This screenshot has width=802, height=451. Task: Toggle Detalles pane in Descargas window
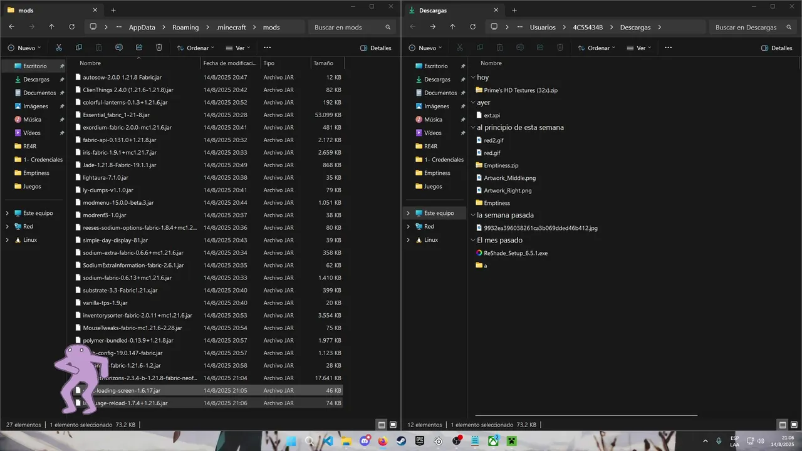[x=777, y=48]
